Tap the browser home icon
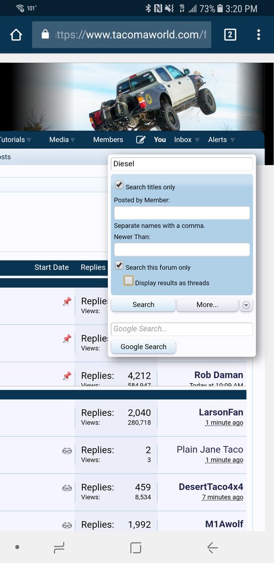 (16, 35)
